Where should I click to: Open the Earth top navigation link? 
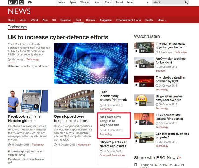(x=108, y=2)
